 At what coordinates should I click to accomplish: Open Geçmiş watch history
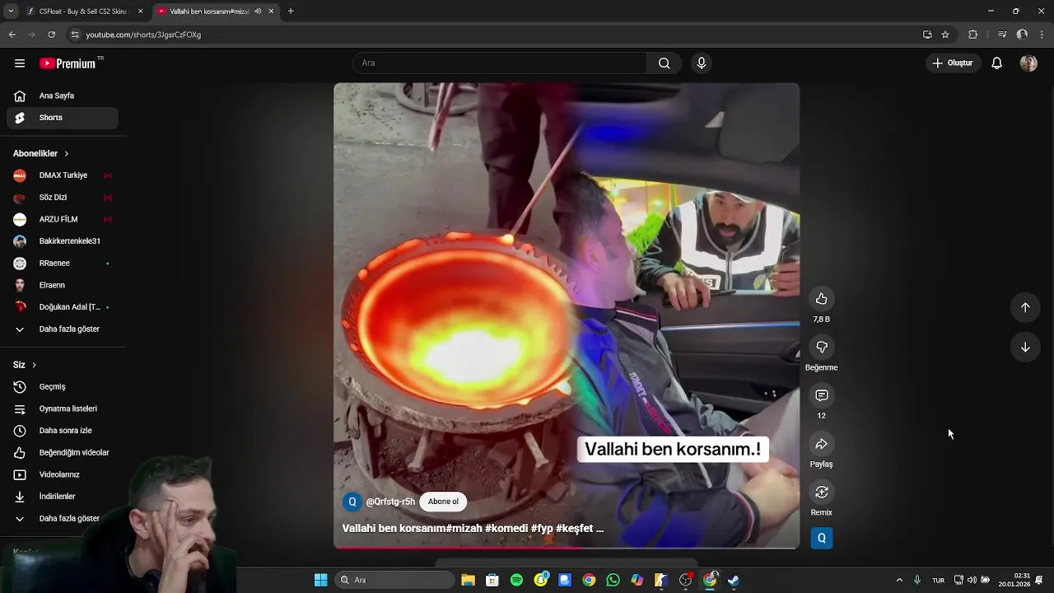(63, 387)
